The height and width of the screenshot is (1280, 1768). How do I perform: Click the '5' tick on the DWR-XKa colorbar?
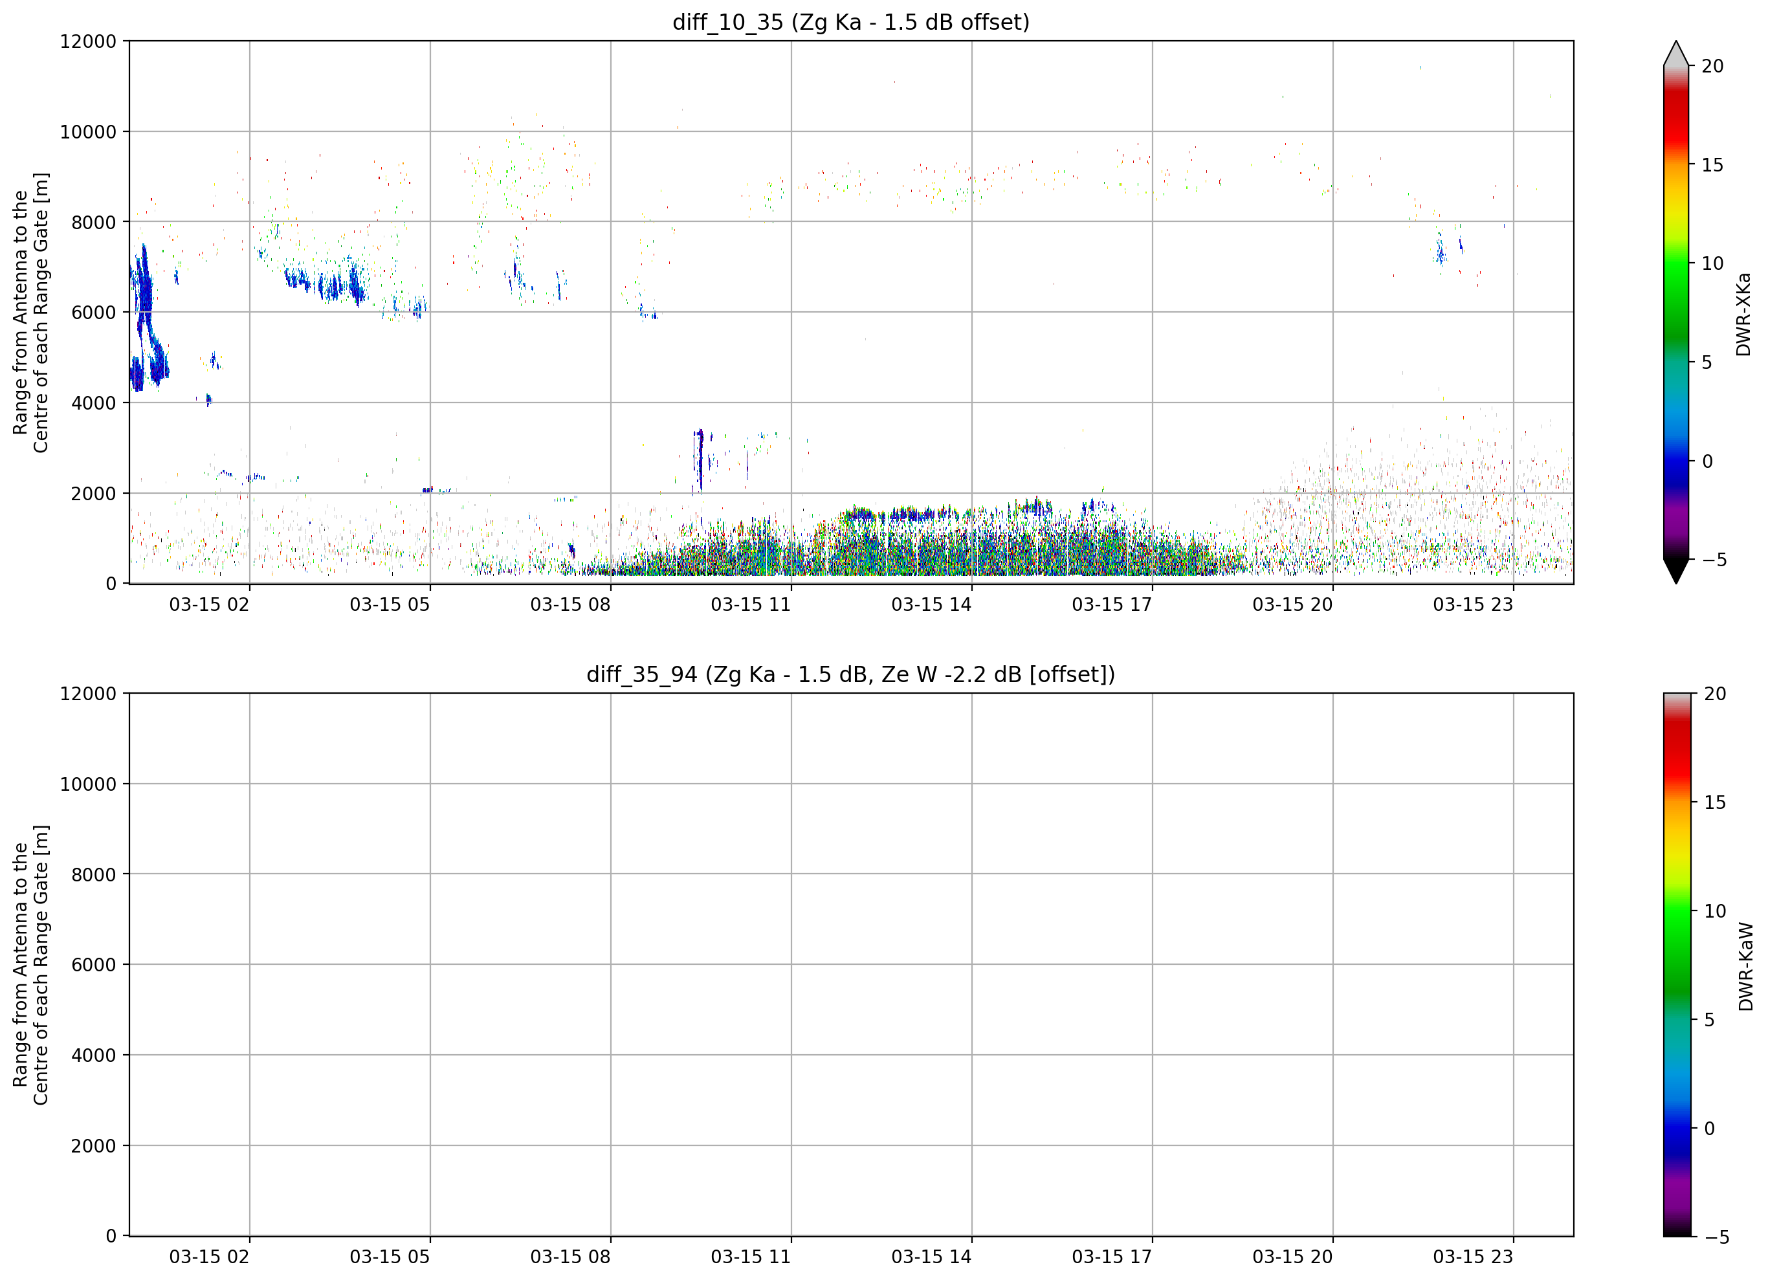(1707, 362)
